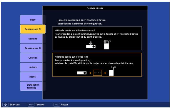
Task: Click down arrow above projector in push-button diagram
Action: point(91,43)
